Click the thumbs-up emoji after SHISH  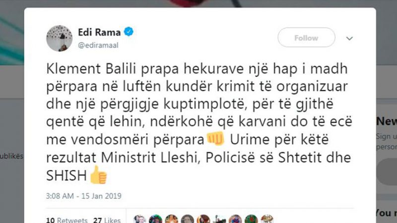coord(98,175)
